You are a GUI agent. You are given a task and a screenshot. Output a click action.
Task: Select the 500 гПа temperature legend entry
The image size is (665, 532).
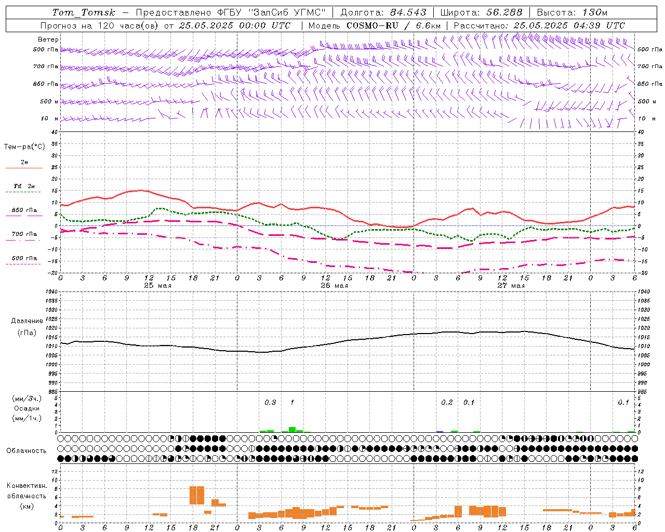(24, 258)
